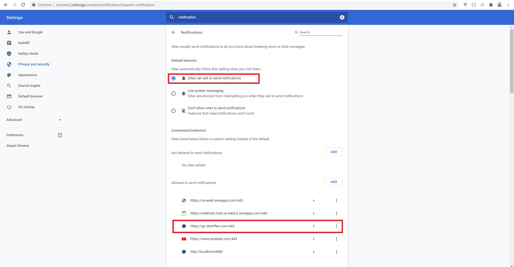Open the Extensions link in sidebar
The height and width of the screenshot is (267, 514).
(15, 135)
